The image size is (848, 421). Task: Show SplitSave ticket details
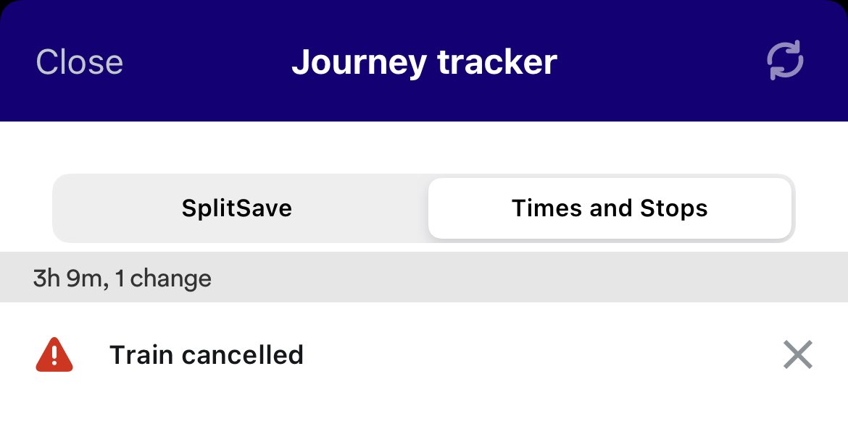pyautogui.click(x=237, y=208)
